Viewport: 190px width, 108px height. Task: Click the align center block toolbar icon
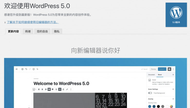pyautogui.click(x=42, y=89)
